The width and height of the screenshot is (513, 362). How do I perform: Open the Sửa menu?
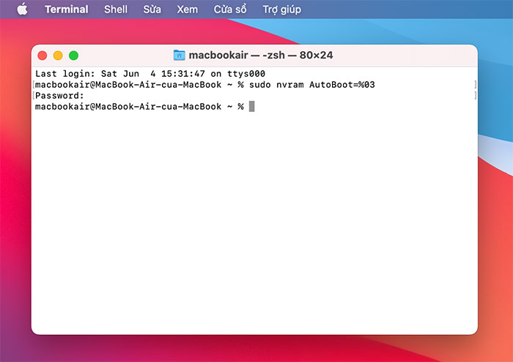152,10
